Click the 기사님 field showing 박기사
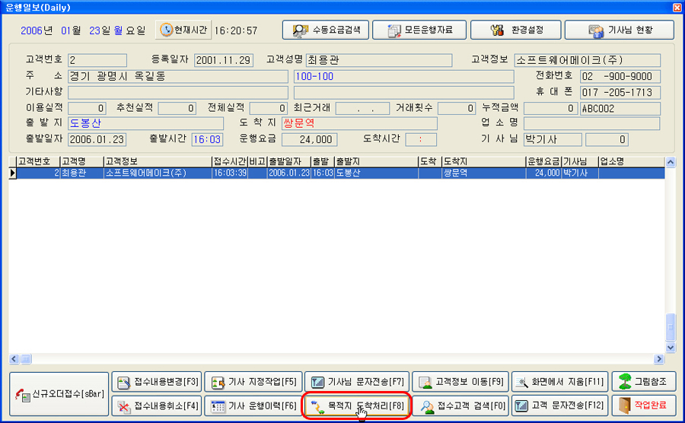Image resolution: width=685 pixels, height=423 pixels. 553,140
